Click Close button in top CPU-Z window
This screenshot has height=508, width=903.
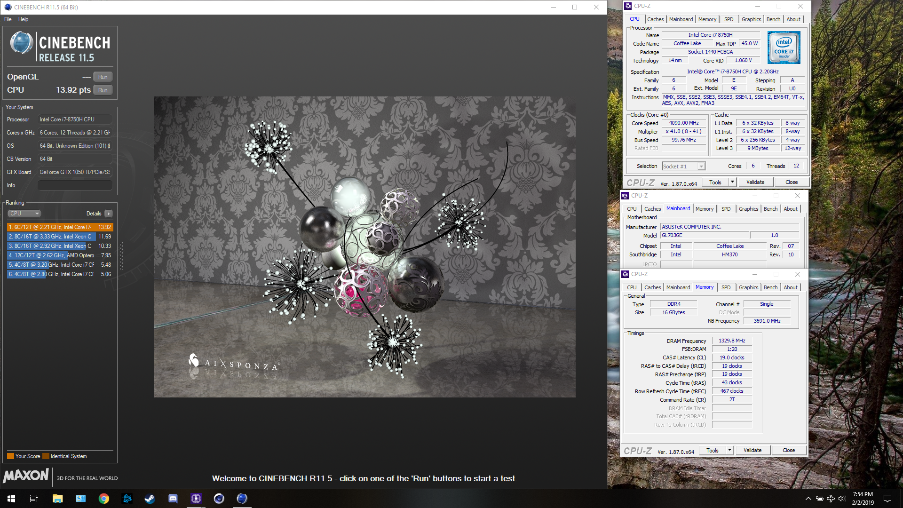tap(792, 183)
